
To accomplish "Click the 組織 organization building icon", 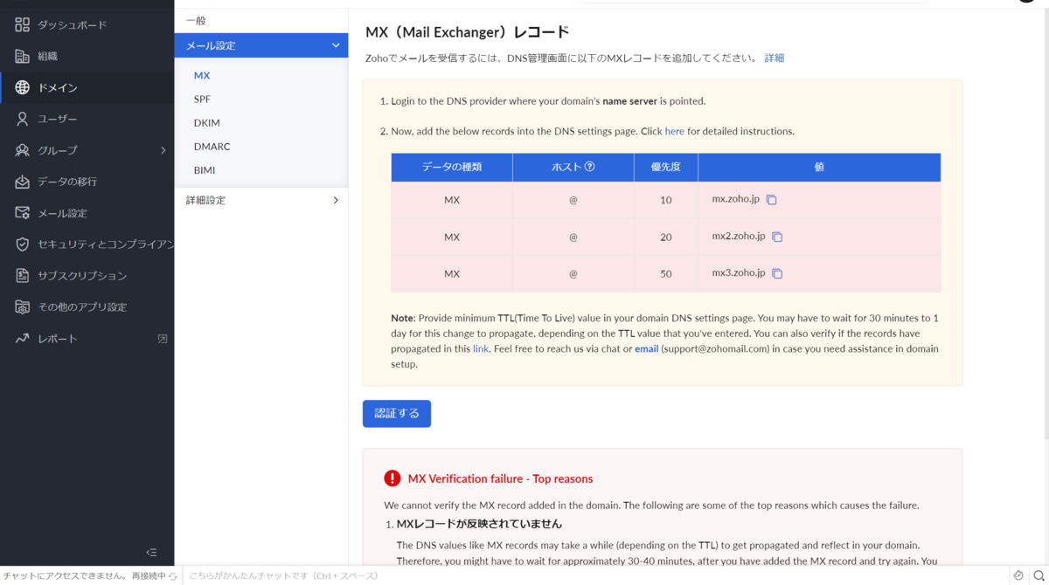I will point(23,56).
